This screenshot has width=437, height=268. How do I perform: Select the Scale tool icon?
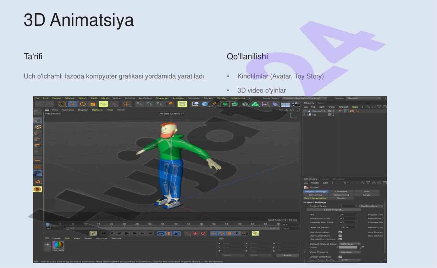click(93, 104)
